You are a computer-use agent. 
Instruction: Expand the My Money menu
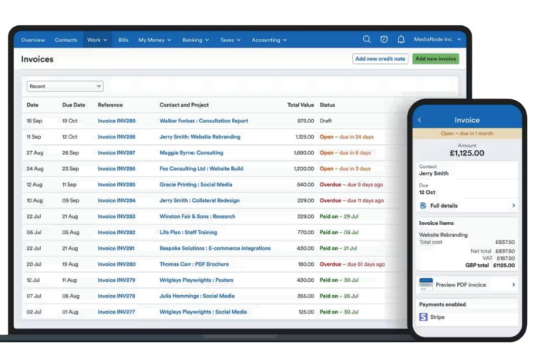click(155, 40)
